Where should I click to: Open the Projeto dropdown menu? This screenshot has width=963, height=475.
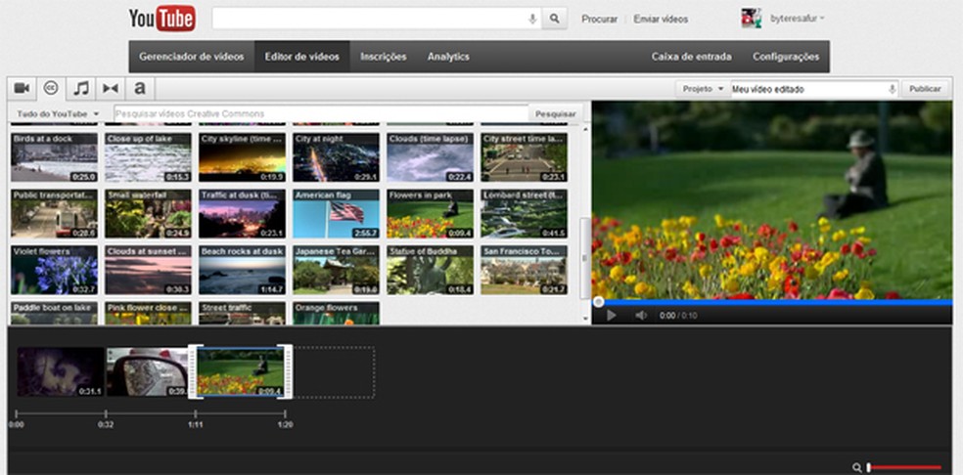pos(703,89)
